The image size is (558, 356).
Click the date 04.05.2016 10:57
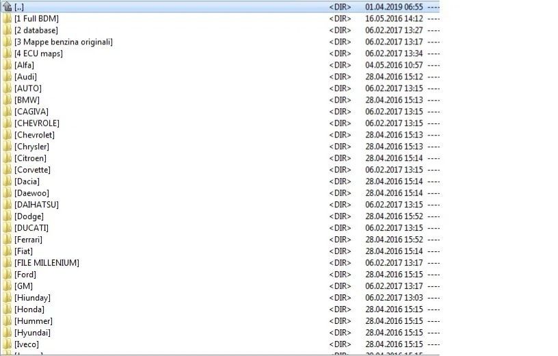click(394, 65)
